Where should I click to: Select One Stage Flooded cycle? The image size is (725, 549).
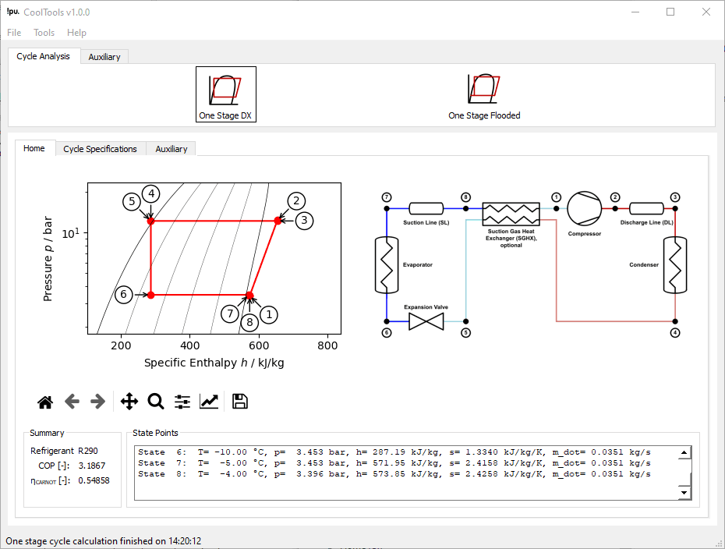pyautogui.click(x=484, y=96)
